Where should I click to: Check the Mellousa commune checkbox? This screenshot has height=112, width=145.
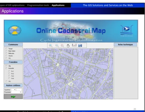(6, 53)
